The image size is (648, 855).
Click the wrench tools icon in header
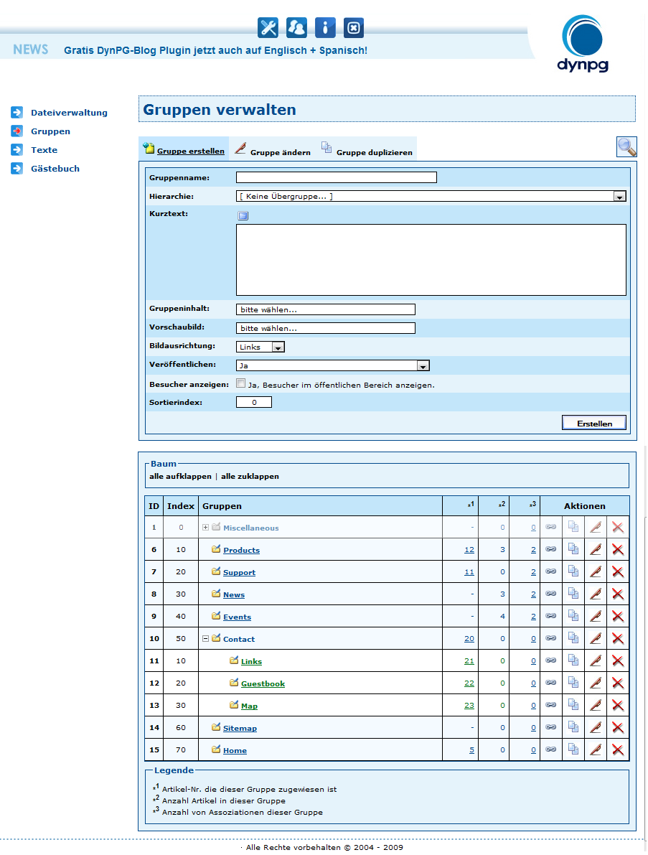click(268, 28)
